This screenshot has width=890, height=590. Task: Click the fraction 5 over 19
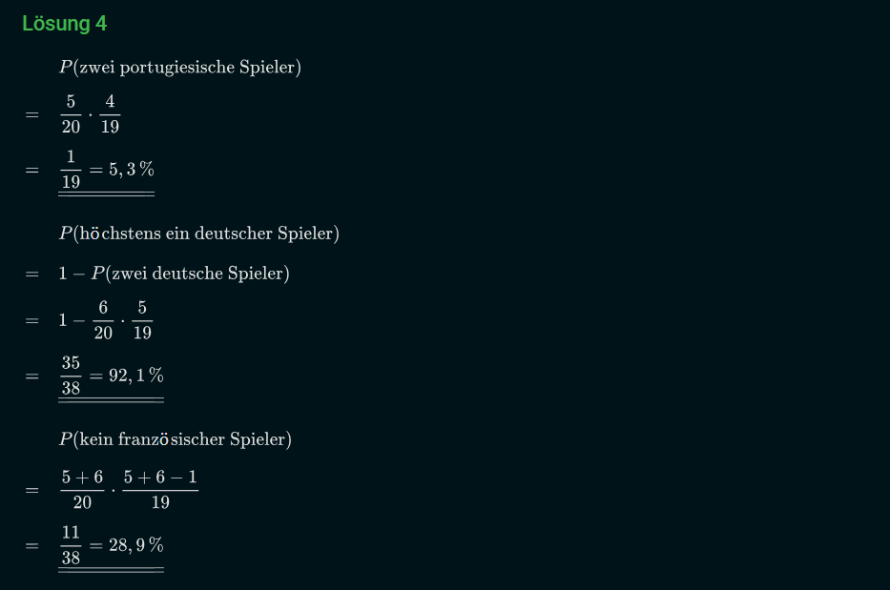142,320
